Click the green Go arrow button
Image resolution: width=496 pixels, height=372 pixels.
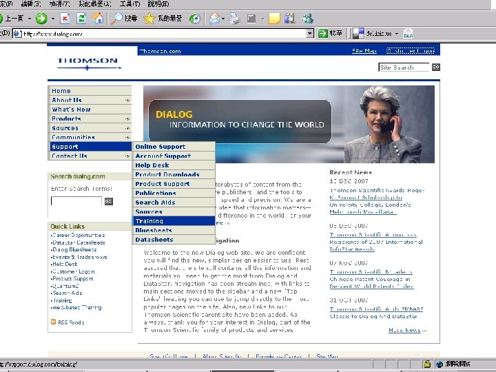click(323, 33)
